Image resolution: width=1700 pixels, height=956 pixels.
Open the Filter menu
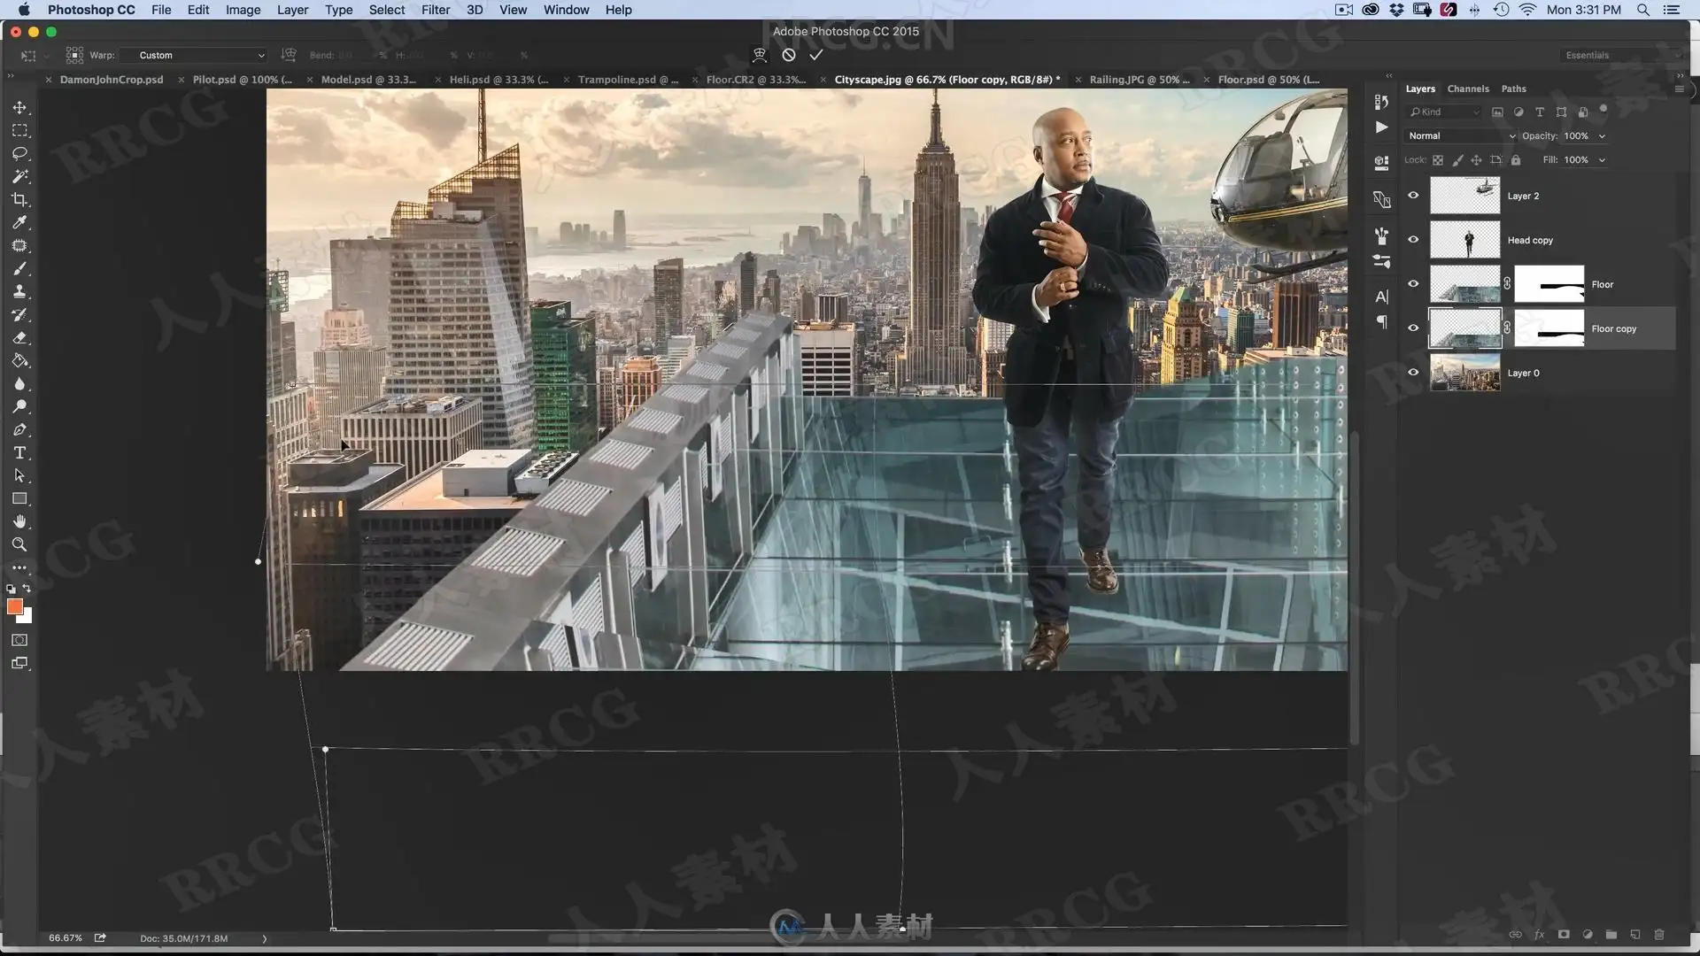click(x=435, y=10)
